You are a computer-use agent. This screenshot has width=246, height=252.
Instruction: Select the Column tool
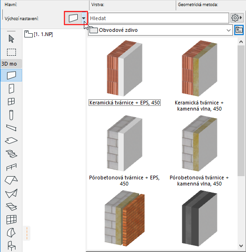coord(11,115)
